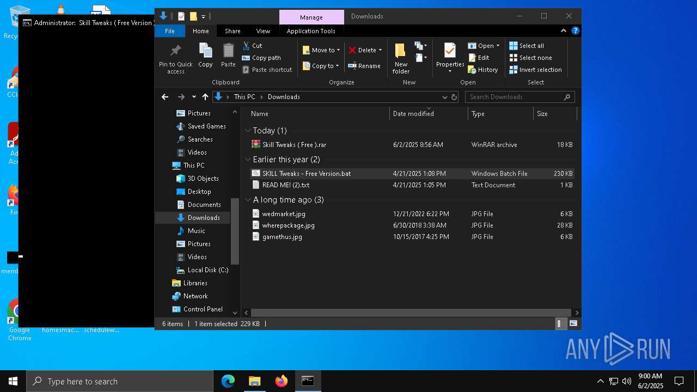Screen dimensions: 697x392
Task: Select gamethus.jpg file
Action: [x=412, y=237]
